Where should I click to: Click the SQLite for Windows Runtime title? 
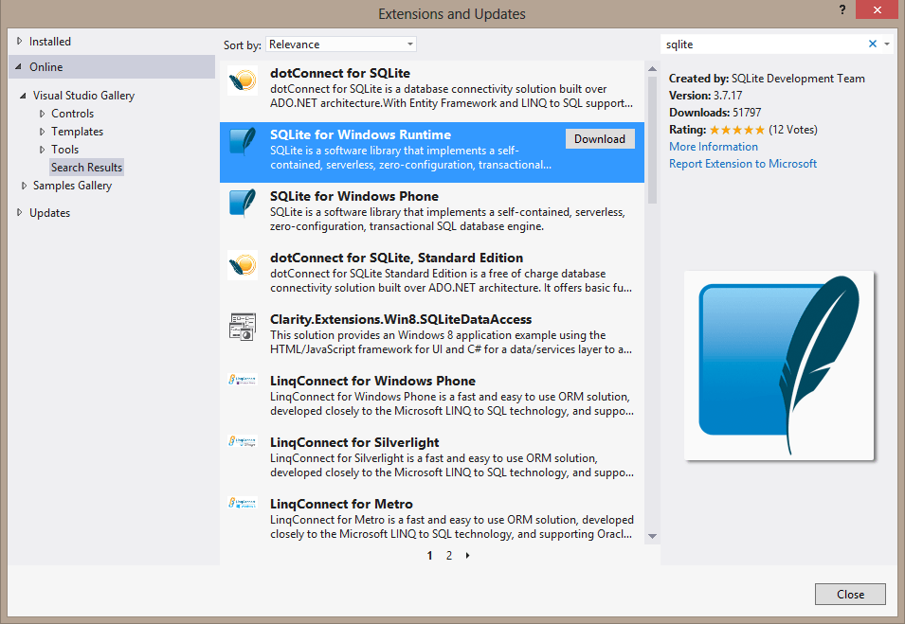pos(361,135)
